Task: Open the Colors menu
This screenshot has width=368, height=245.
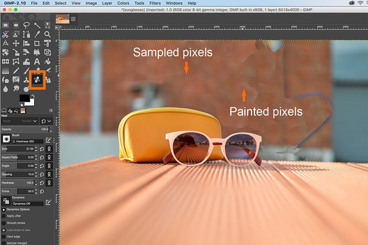Action: 123,3
